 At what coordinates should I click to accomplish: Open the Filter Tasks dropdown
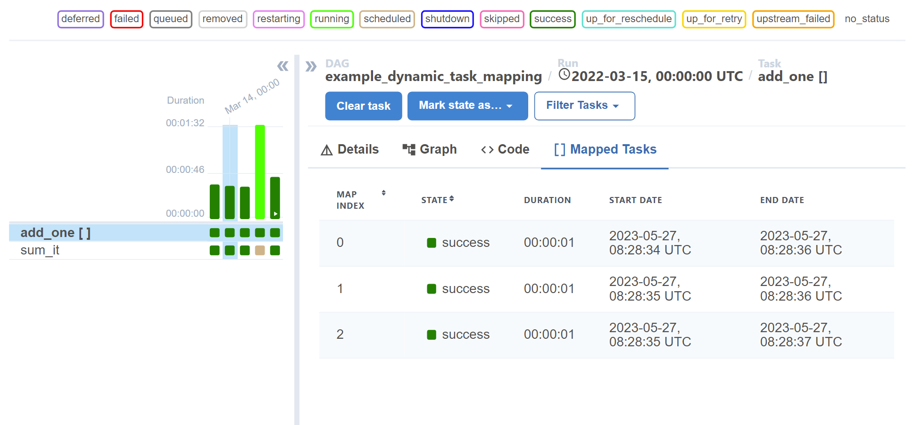pos(584,106)
